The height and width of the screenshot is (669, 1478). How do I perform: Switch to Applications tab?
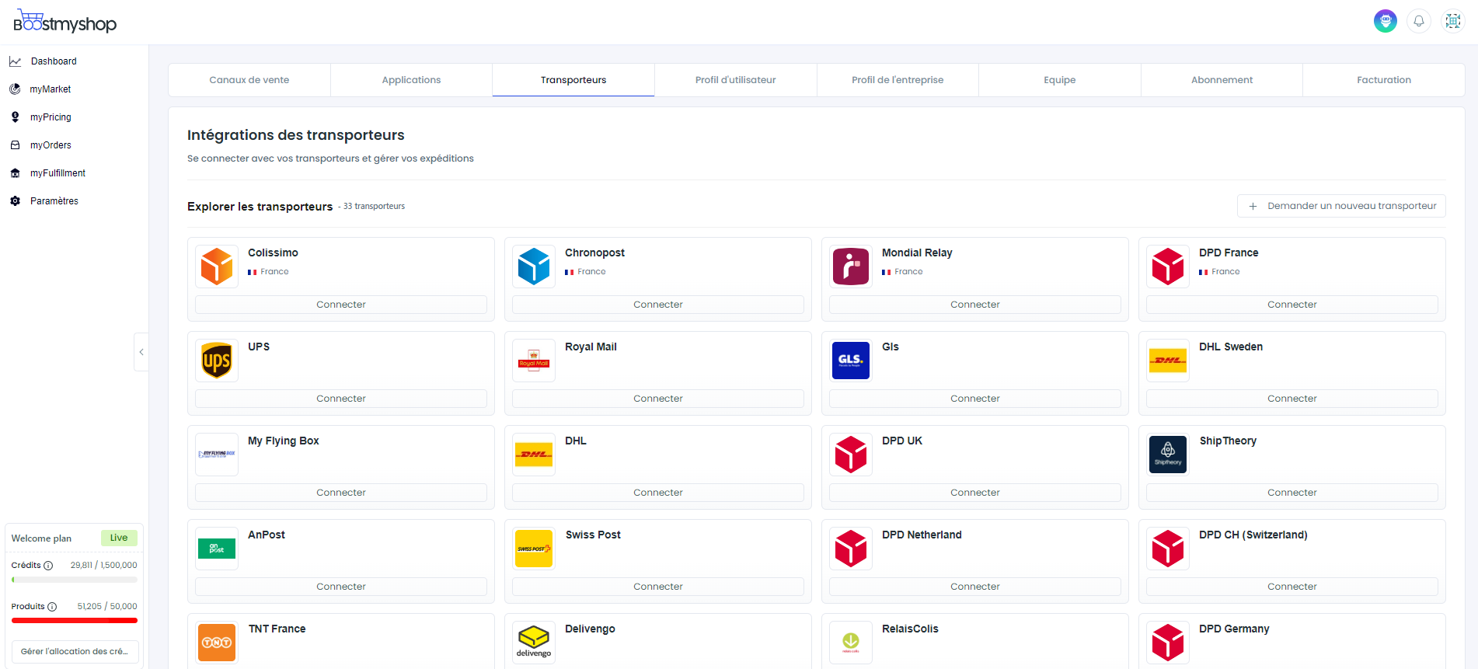pyautogui.click(x=411, y=80)
